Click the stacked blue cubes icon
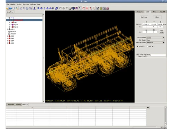This screenshot has height=129, width=173. pos(56,8)
